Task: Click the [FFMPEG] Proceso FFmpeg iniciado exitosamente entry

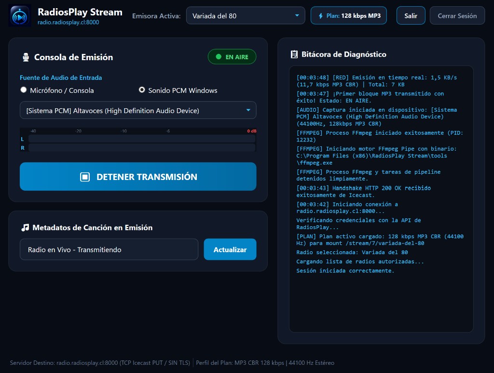Action: point(380,136)
